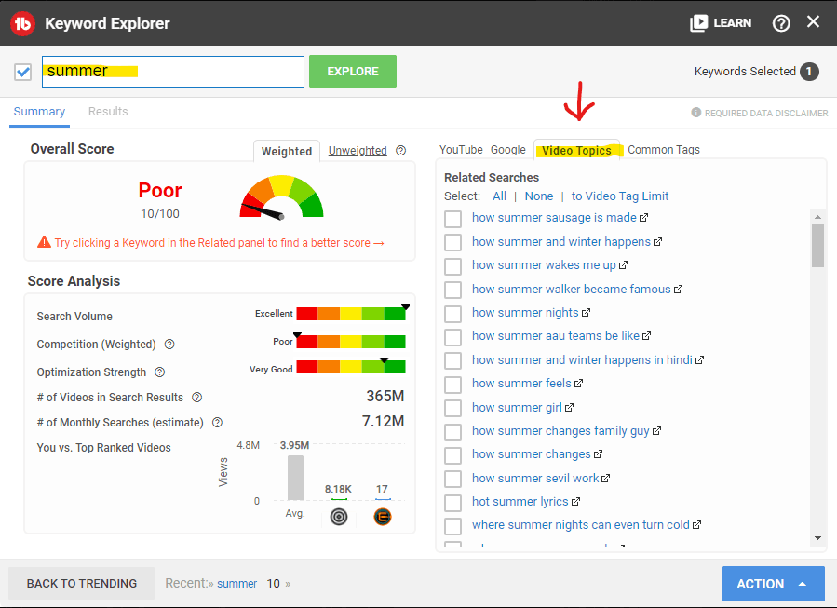Check hot summer lyrics checkbox

tap(453, 502)
